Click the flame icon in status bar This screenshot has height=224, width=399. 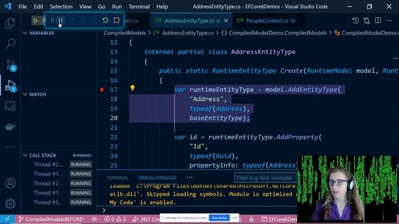[x=252, y=219]
